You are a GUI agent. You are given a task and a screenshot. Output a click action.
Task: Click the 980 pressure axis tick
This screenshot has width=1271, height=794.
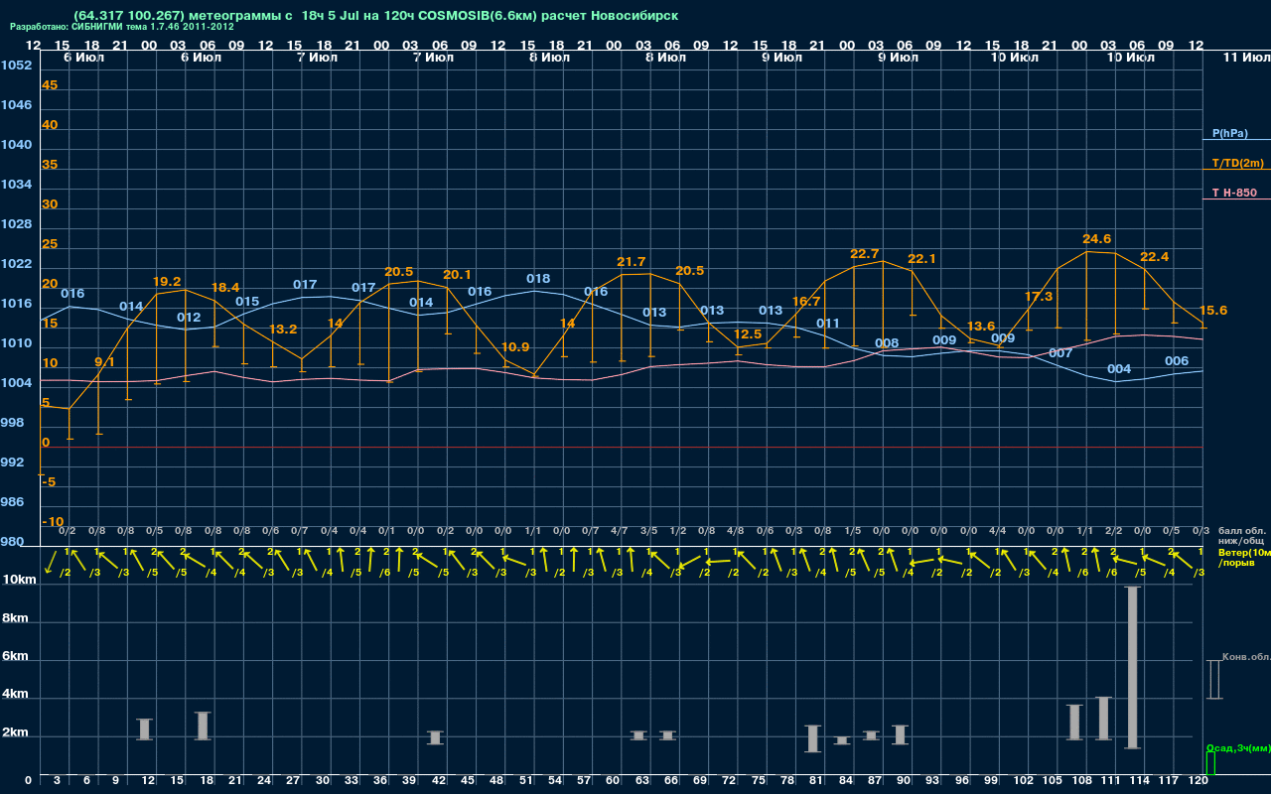pos(13,541)
